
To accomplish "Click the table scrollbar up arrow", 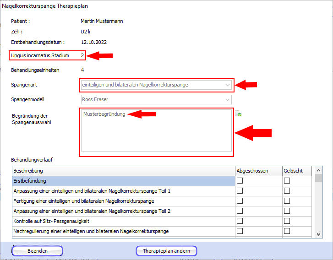I will pyautogui.click(x=319, y=170).
